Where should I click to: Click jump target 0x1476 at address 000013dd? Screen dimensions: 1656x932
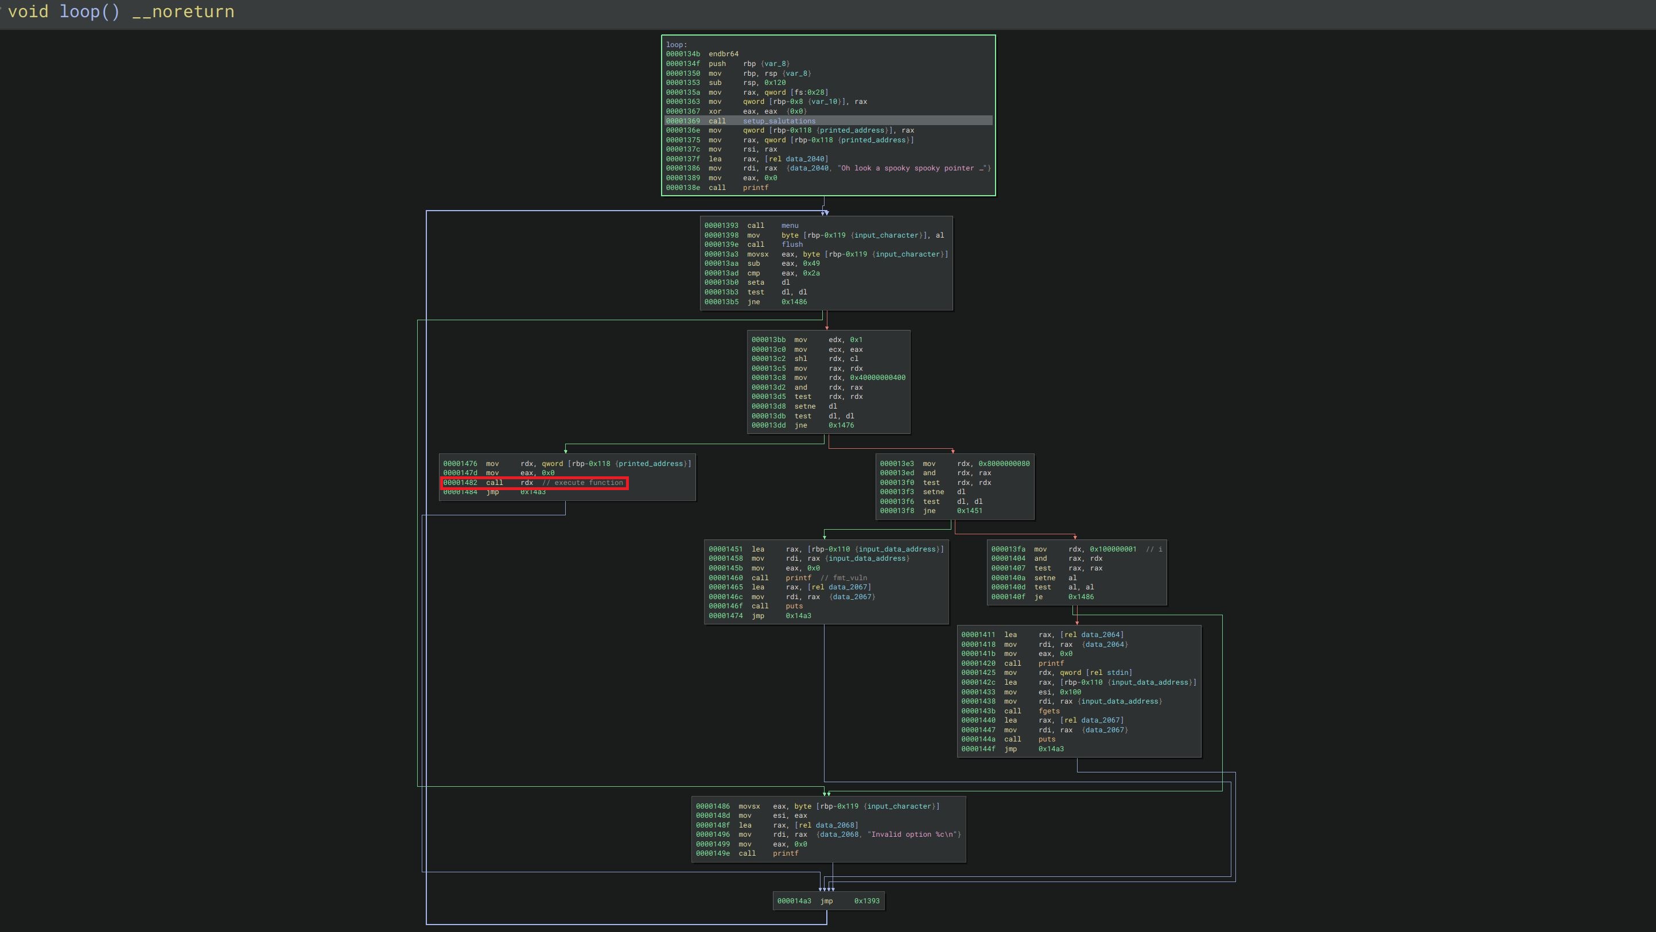[x=842, y=425]
